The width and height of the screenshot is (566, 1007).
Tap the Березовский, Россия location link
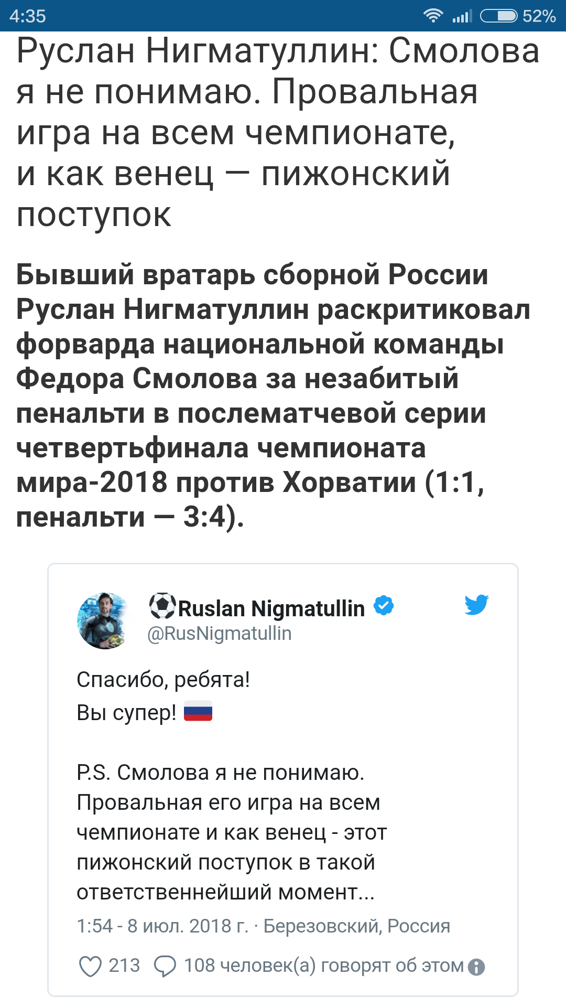356,926
